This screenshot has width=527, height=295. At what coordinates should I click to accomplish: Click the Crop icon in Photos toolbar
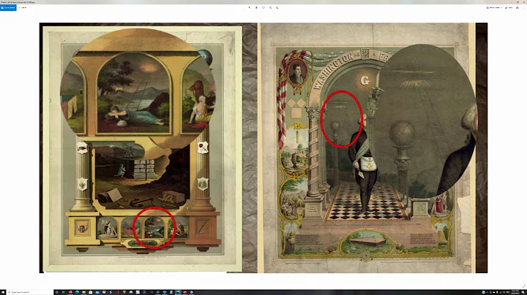[277, 7]
